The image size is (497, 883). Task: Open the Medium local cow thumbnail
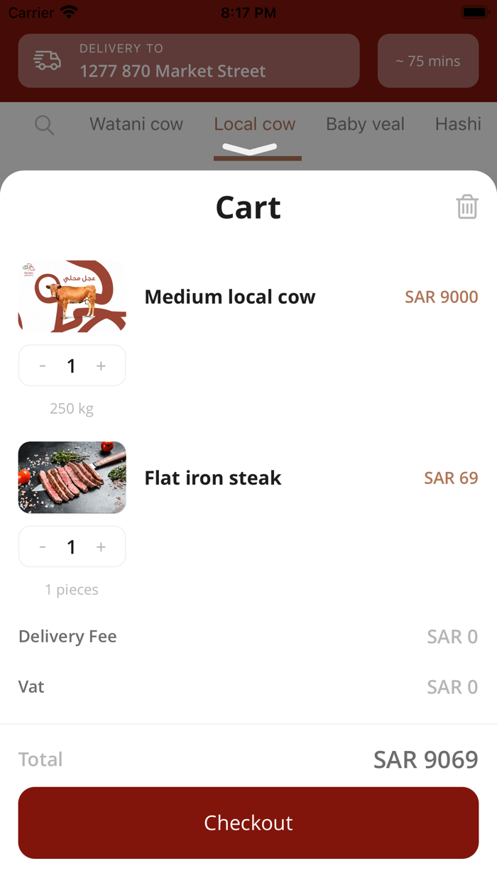pyautogui.click(x=72, y=296)
